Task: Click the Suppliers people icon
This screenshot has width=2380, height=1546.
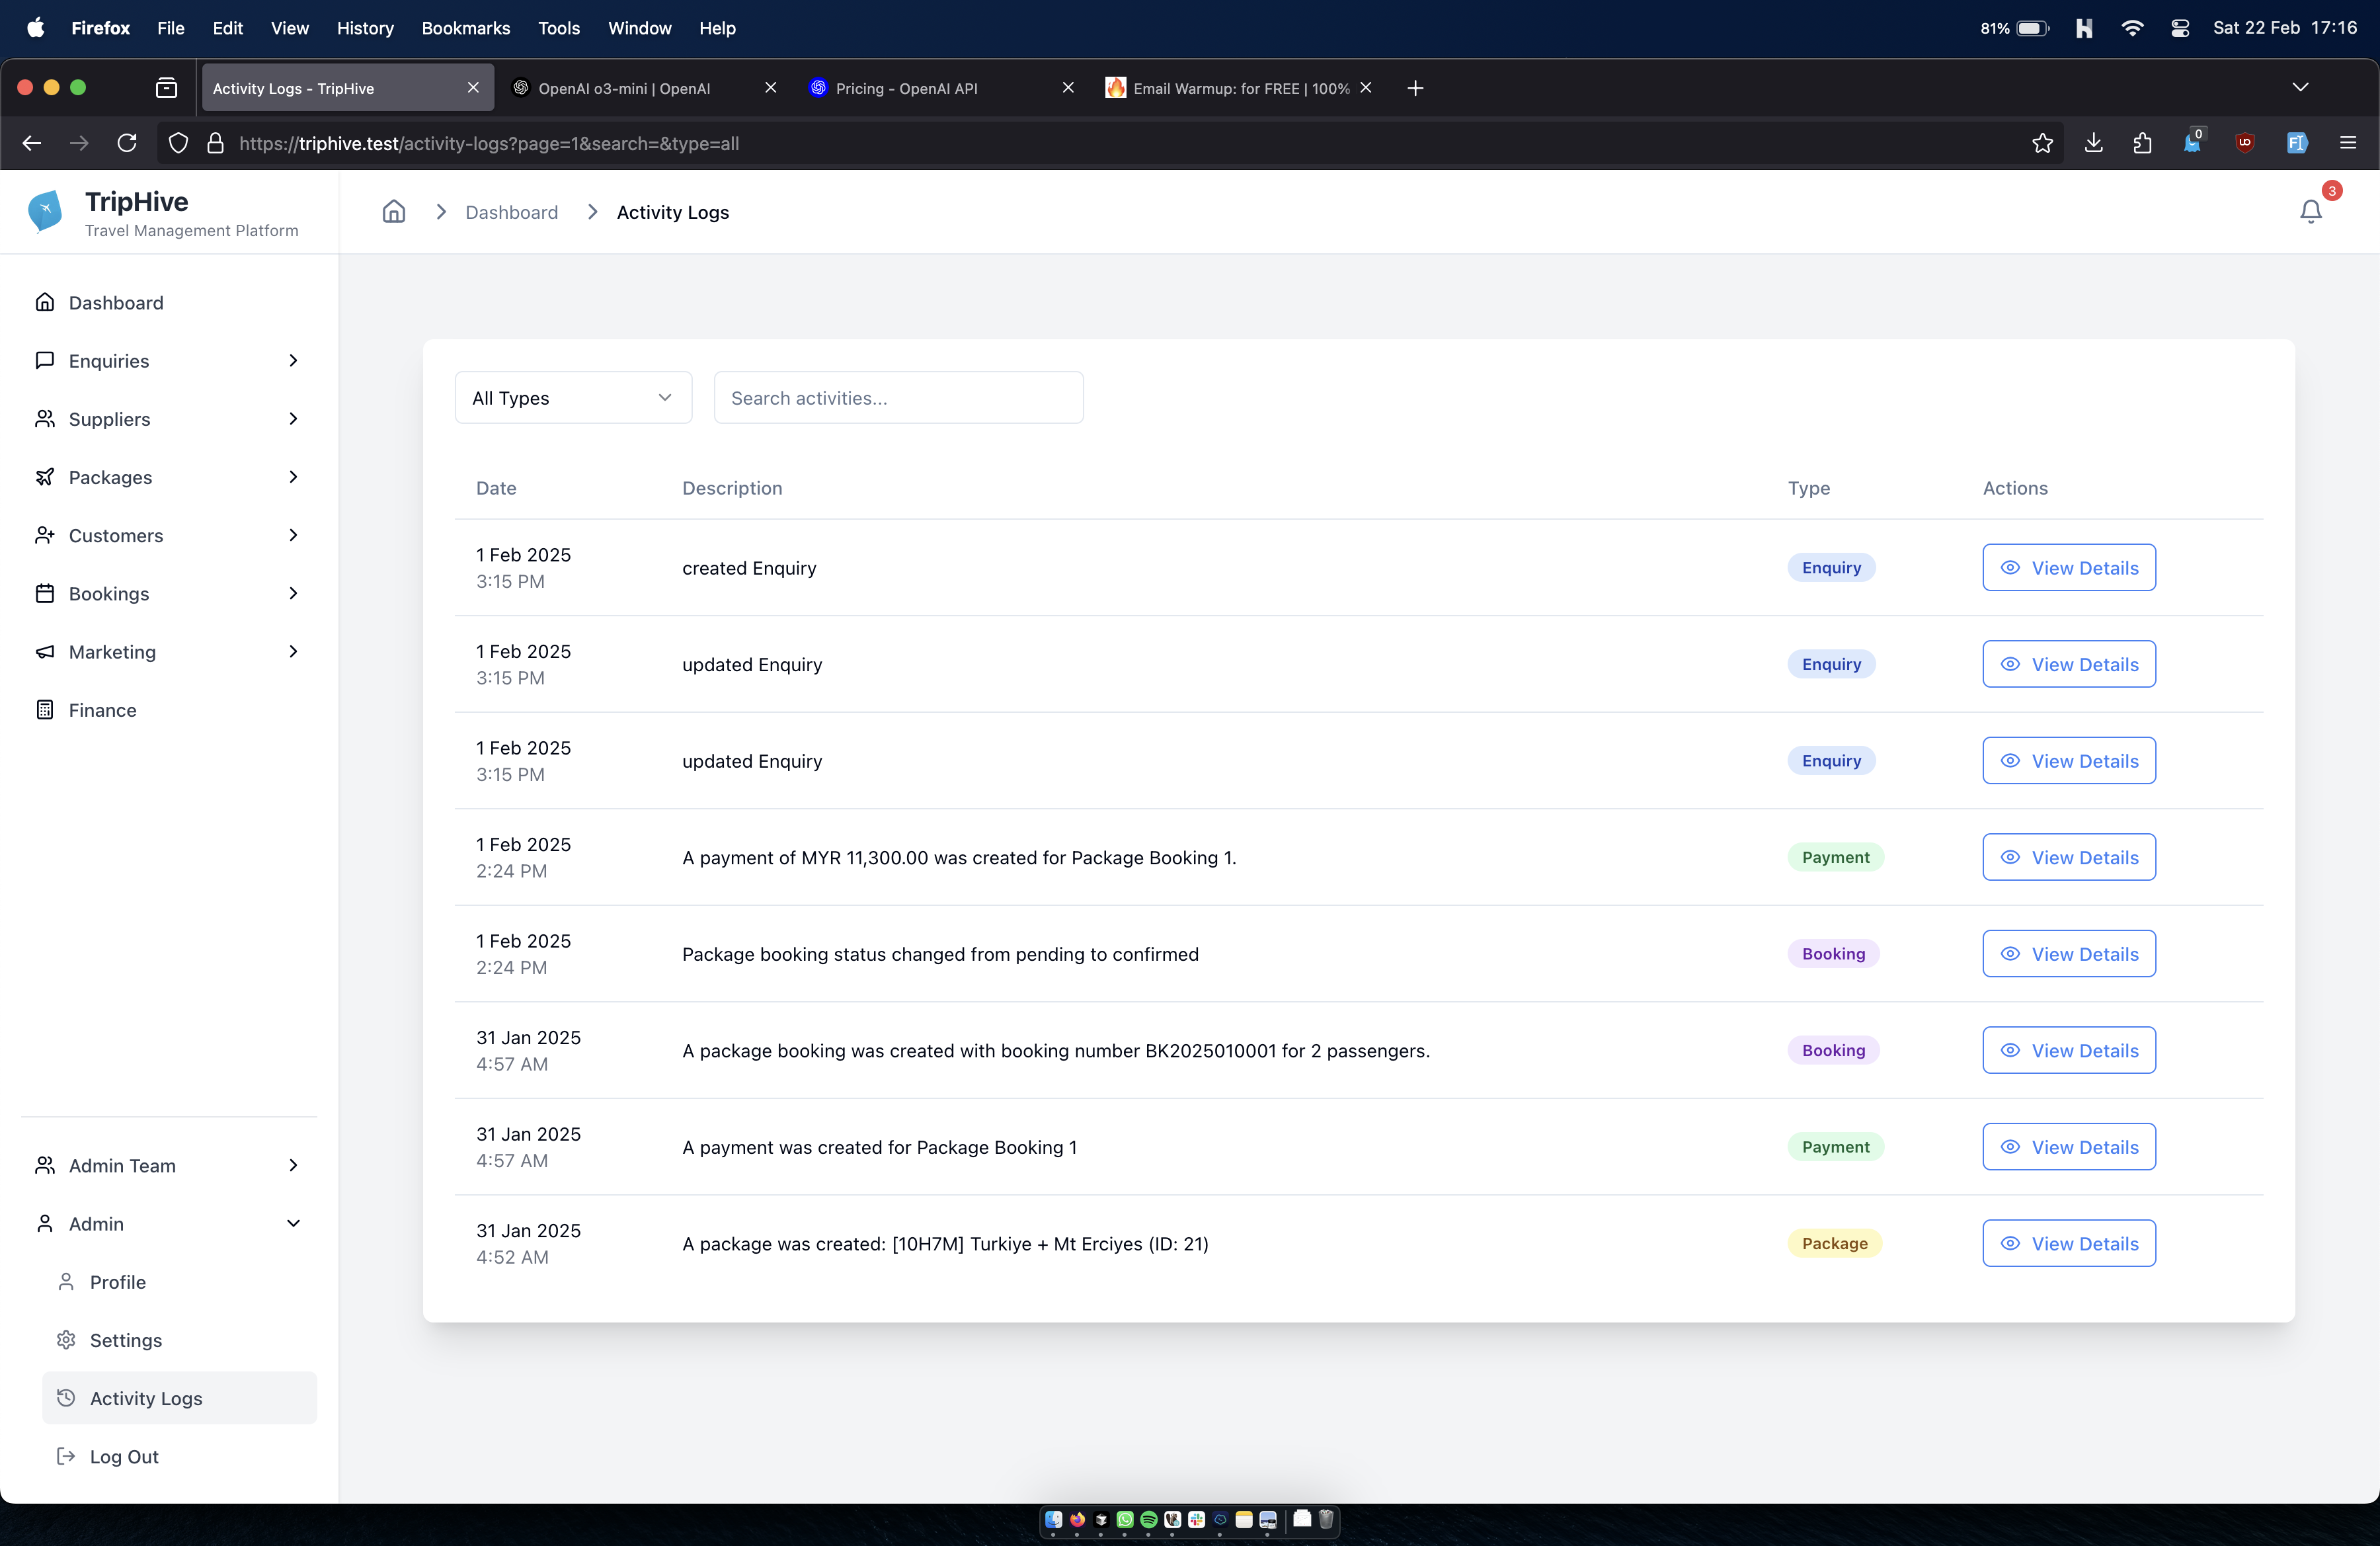Action: [45, 418]
